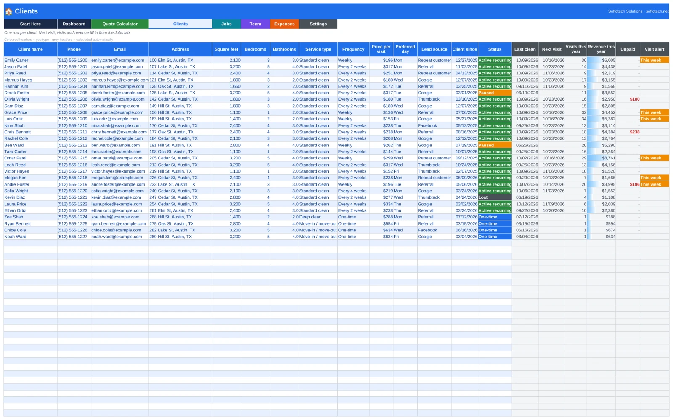Open the Team tab
This screenshot has height=420, width=673.
pos(255,24)
